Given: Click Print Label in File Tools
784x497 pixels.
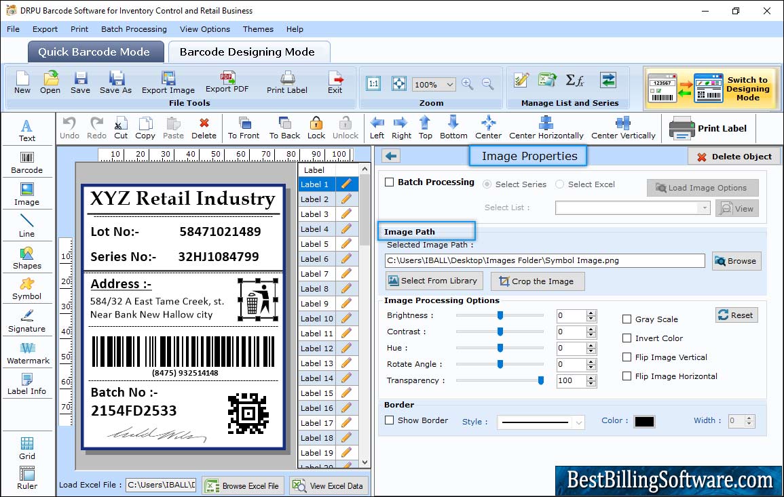Looking at the screenshot, I should point(287,83).
